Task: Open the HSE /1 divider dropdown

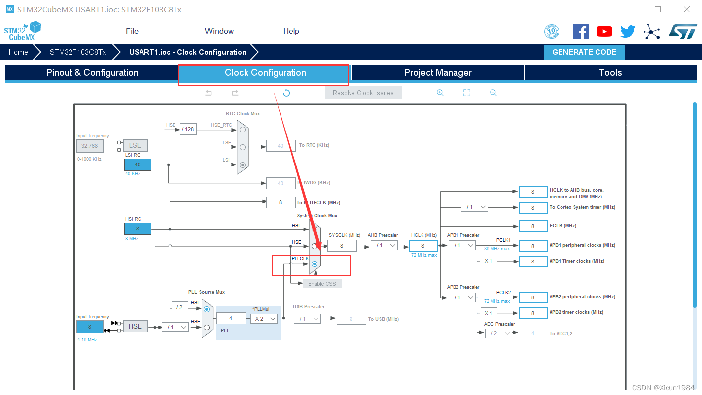Action: [x=175, y=327]
